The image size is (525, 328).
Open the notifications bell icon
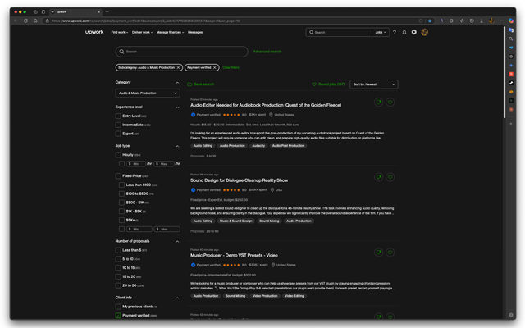404,33
